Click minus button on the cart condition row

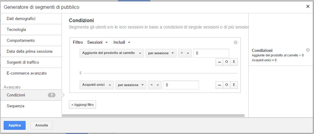point(219,62)
